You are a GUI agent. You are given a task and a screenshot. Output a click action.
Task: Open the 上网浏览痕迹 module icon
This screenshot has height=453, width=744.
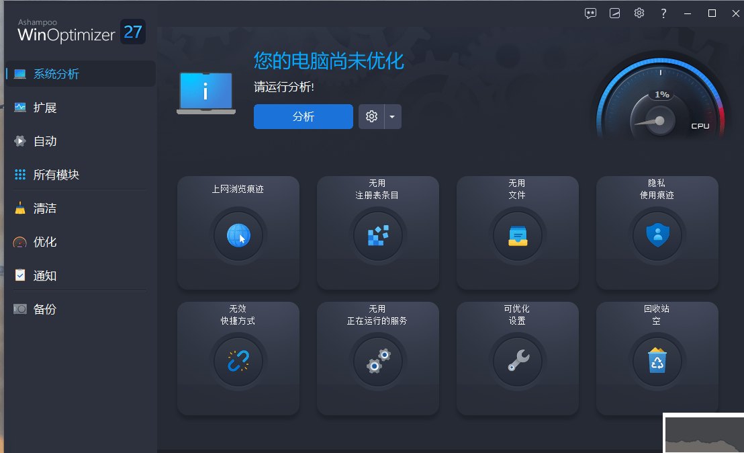coord(238,235)
